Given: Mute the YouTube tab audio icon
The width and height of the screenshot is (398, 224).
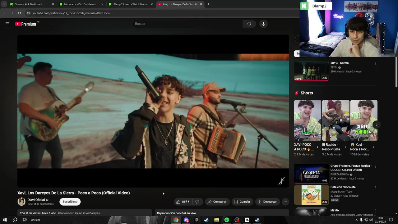Looking at the screenshot, I should click(x=196, y=4).
